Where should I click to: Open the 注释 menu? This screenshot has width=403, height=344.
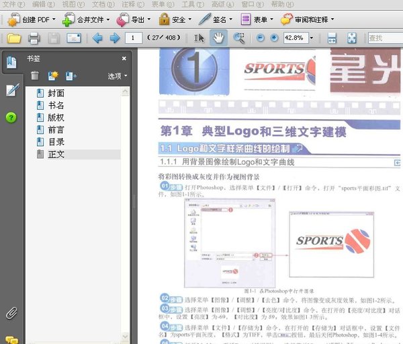pos(133,5)
